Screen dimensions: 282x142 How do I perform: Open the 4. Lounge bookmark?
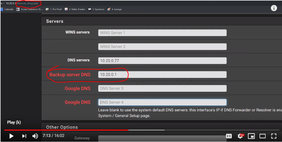[115, 9]
